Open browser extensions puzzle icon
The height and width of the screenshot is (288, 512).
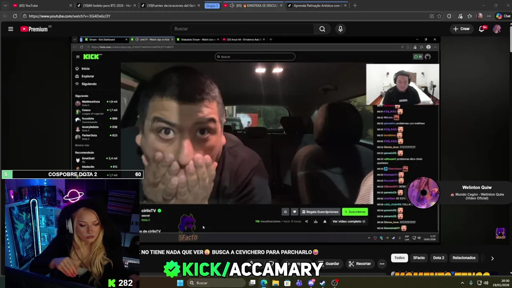[x=449, y=16]
